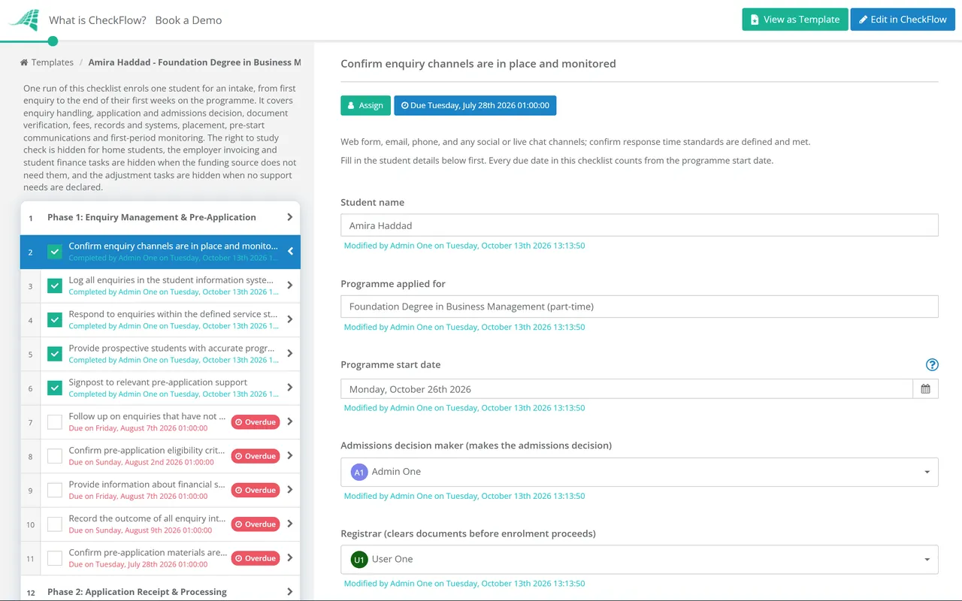This screenshot has height=601, width=962.
Task: Open task 7 chevron next to Overdue badge
Action: tap(290, 422)
